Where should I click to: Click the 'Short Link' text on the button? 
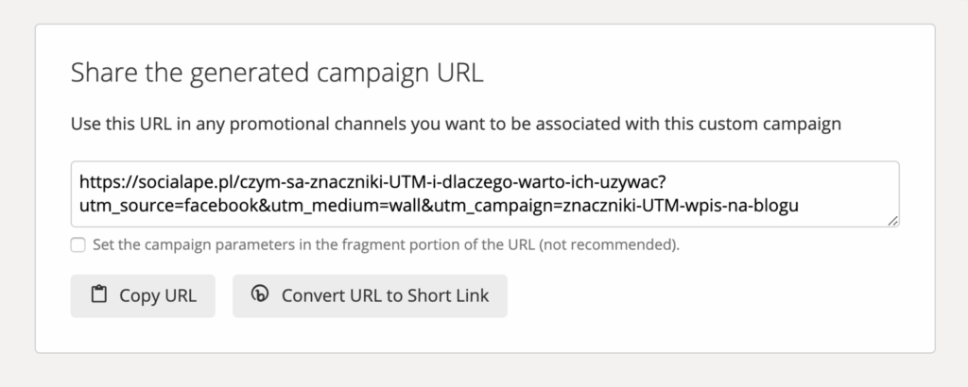pyautogui.click(x=449, y=295)
